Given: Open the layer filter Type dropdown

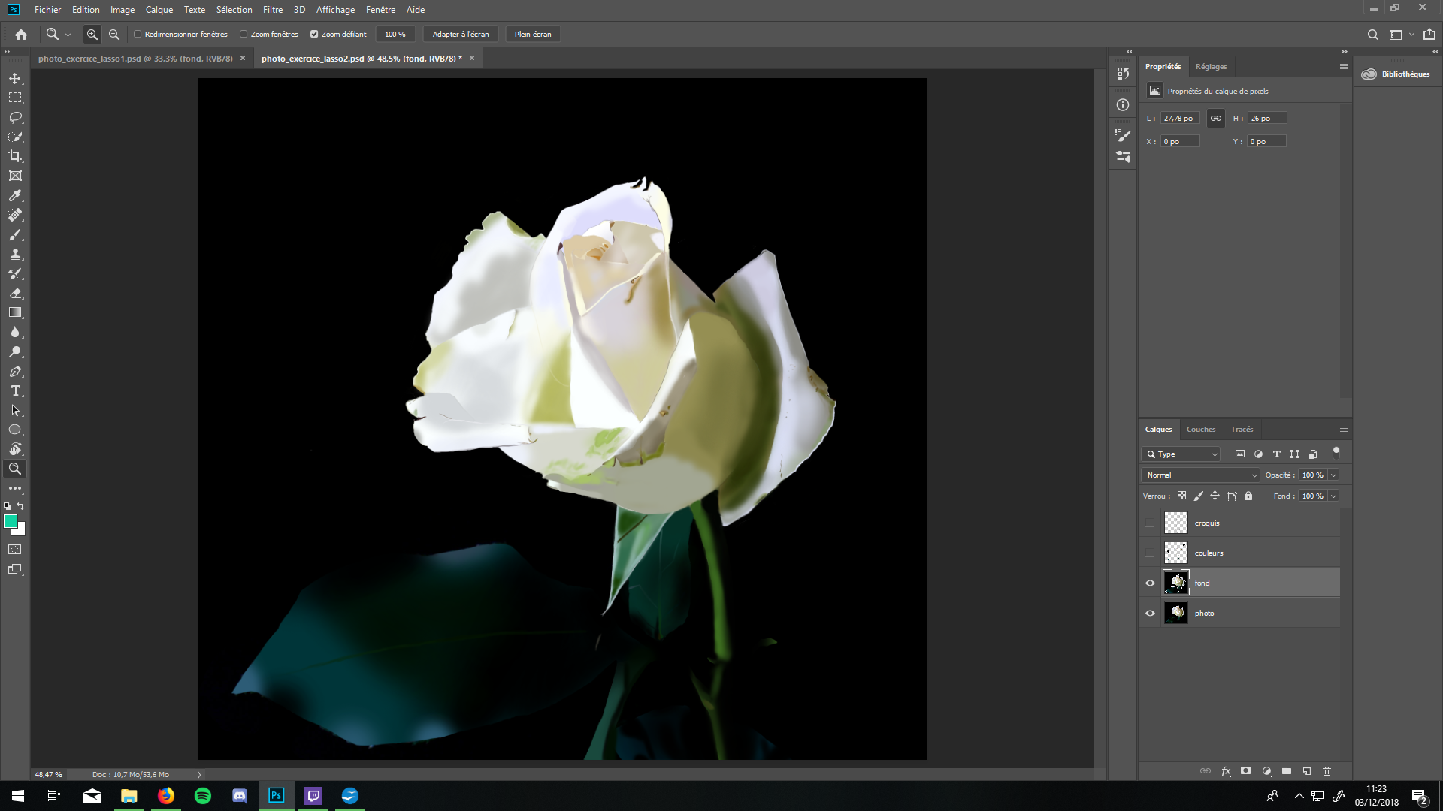Looking at the screenshot, I should [1181, 454].
